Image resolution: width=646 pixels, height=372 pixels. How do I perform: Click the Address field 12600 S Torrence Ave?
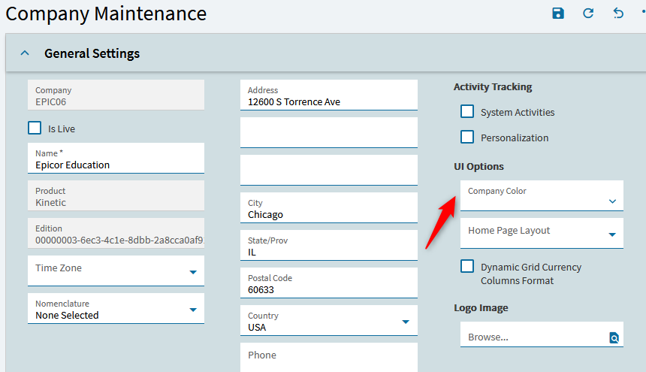(x=329, y=95)
